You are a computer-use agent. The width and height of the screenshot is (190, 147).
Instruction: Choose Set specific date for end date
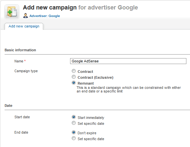[x=74, y=138]
